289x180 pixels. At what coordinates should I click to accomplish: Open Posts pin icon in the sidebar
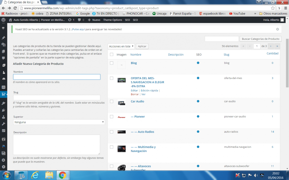[3, 38]
